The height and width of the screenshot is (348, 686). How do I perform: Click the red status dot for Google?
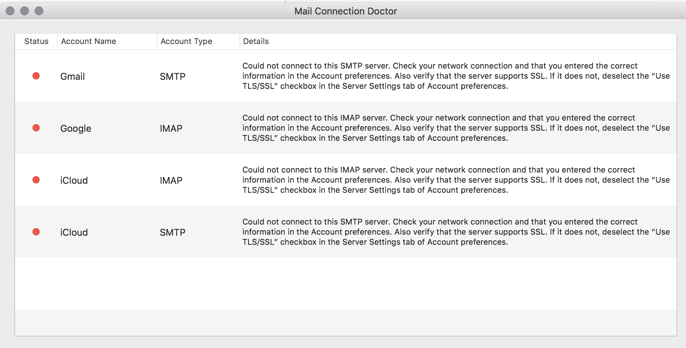(x=36, y=128)
